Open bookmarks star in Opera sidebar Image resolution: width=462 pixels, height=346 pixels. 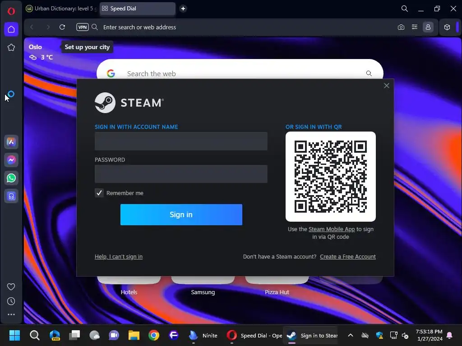tap(11, 47)
